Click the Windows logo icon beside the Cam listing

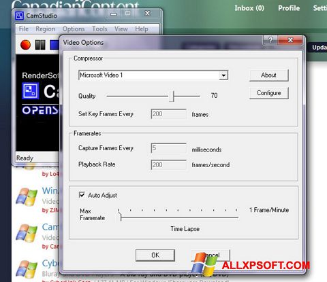(27, 233)
